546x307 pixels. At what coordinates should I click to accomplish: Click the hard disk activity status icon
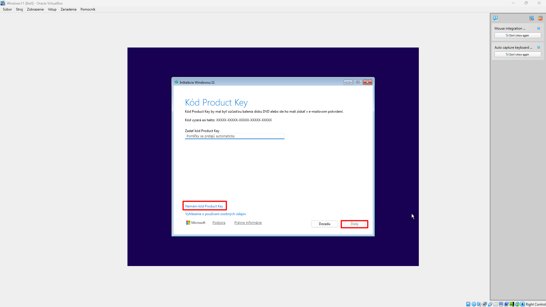point(468,304)
